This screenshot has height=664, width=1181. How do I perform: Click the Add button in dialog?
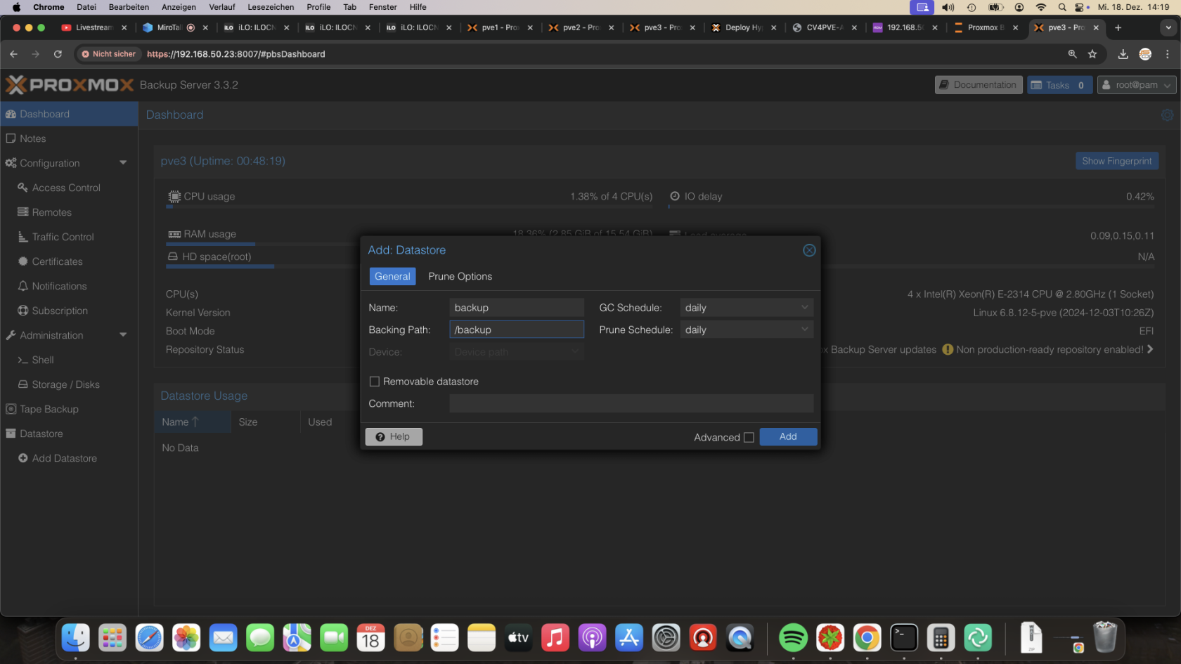(x=788, y=436)
